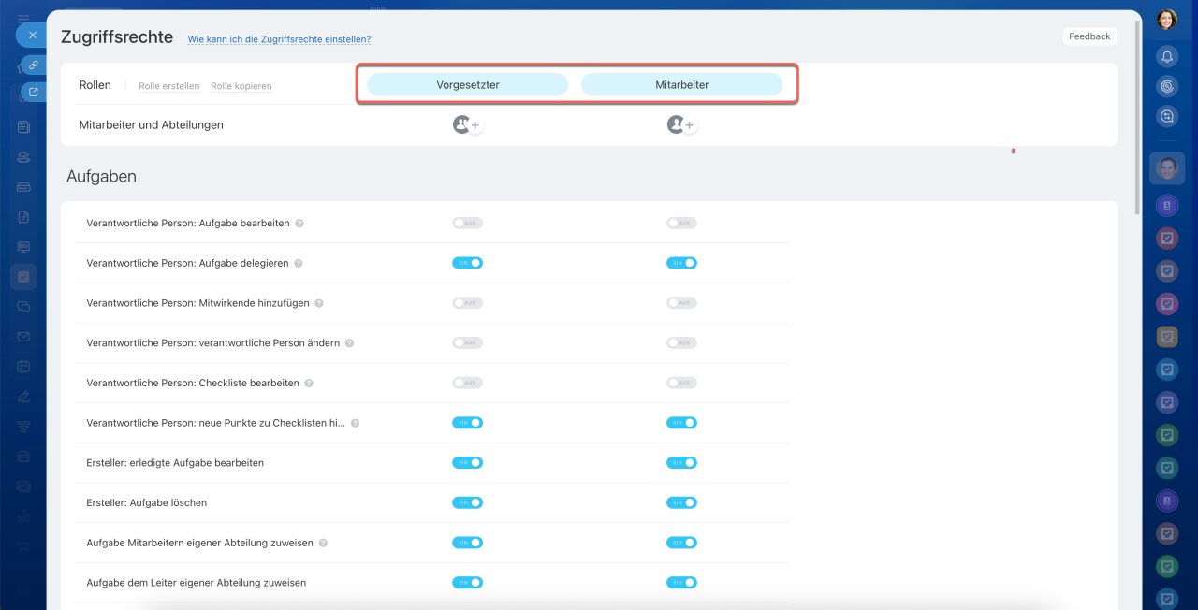Click the Rolle kopieren link
The image size is (1198, 610).
pos(241,86)
